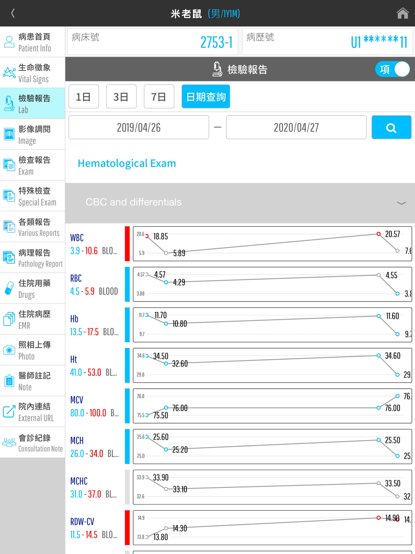Click RBC test label
415x554 pixels.
76,278
